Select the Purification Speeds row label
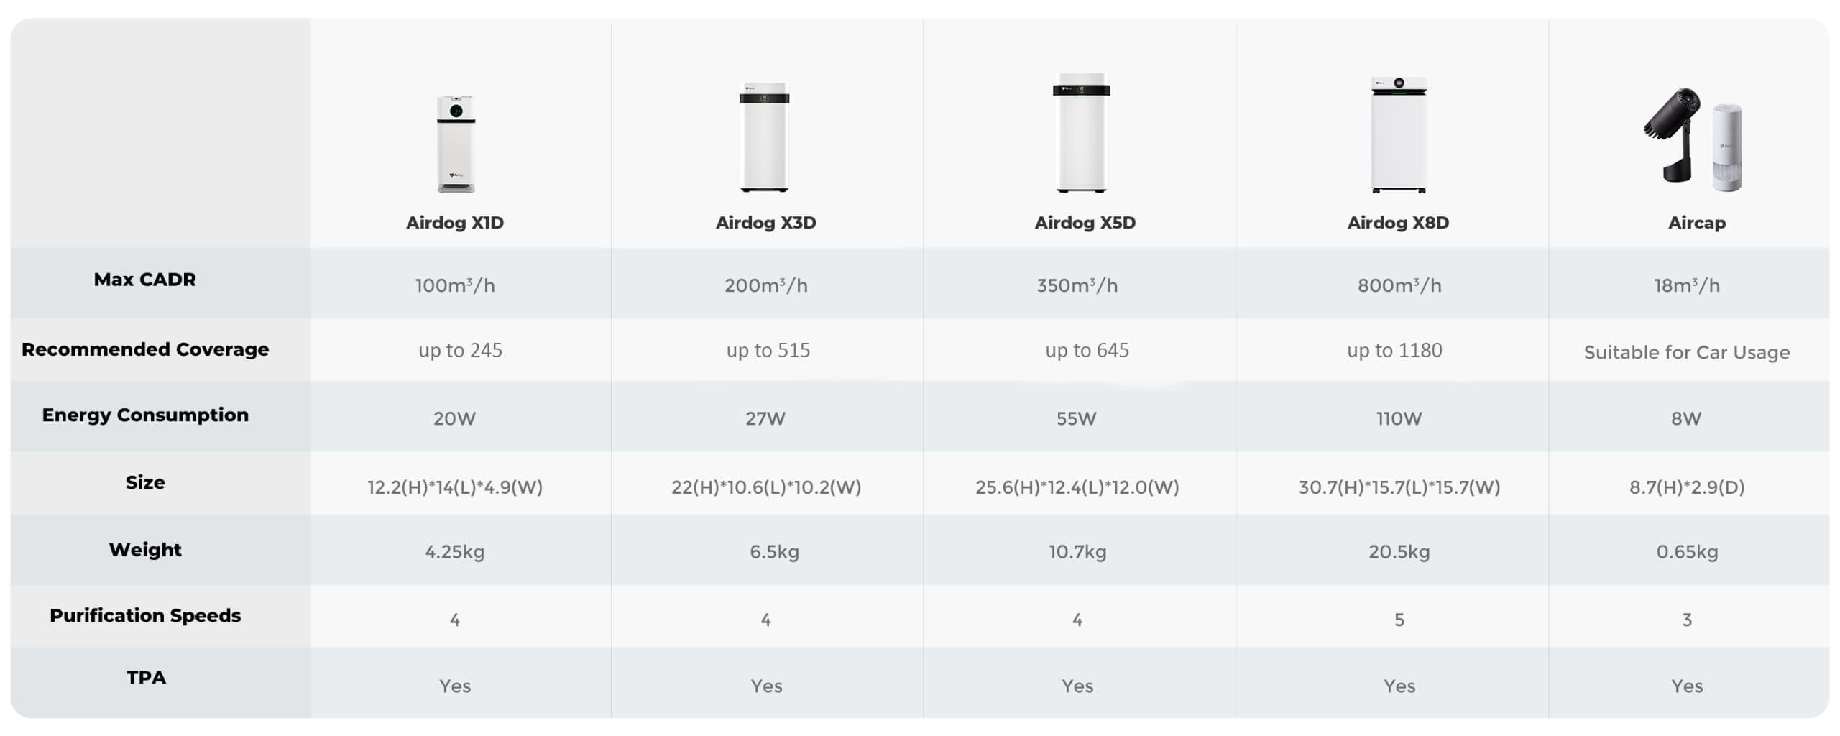 click(x=145, y=616)
